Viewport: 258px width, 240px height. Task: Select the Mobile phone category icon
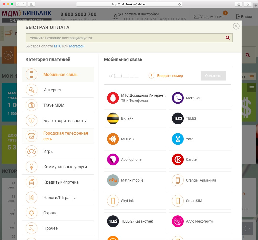(32, 74)
